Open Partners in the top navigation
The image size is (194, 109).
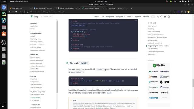(x=146, y=17)
